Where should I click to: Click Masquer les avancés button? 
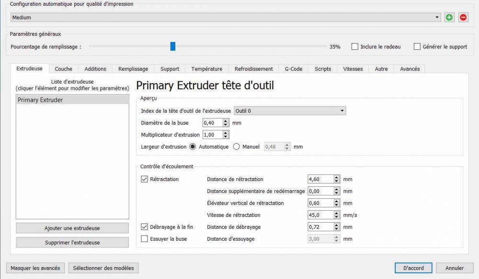pyautogui.click(x=35, y=268)
